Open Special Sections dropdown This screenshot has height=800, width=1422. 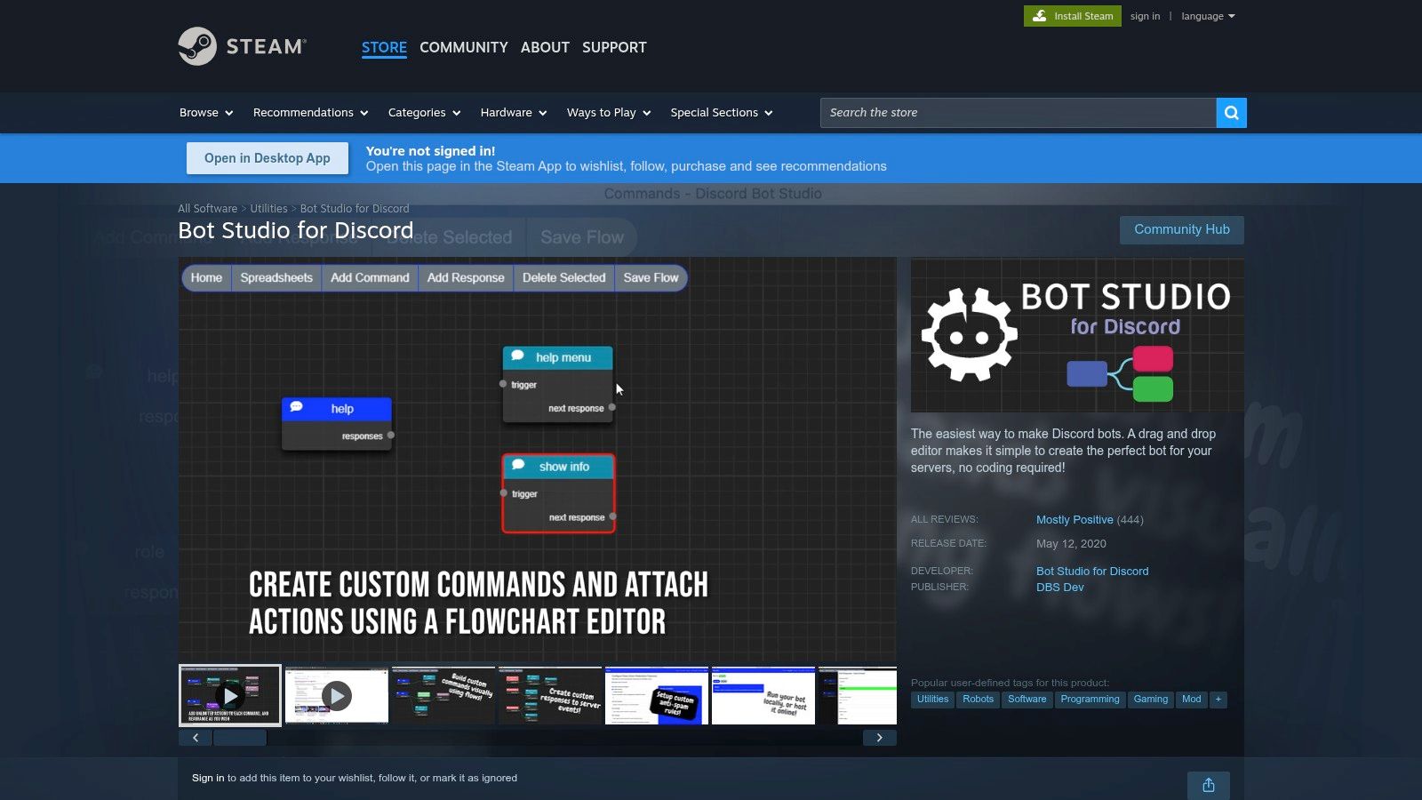pos(722,113)
